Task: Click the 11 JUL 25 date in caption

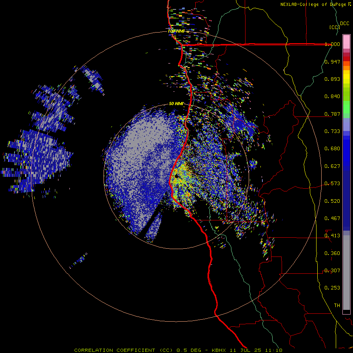Action: click(x=246, y=350)
